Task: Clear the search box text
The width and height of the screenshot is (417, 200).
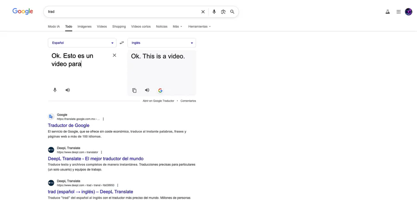Action: pos(203,12)
